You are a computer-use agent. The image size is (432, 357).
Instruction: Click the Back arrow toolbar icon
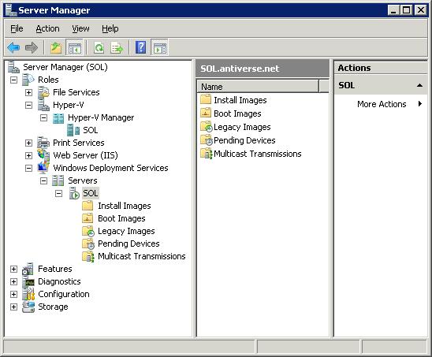13,47
